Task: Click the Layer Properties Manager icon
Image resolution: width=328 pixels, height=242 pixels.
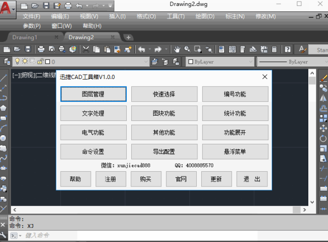Action: (x=7, y=62)
